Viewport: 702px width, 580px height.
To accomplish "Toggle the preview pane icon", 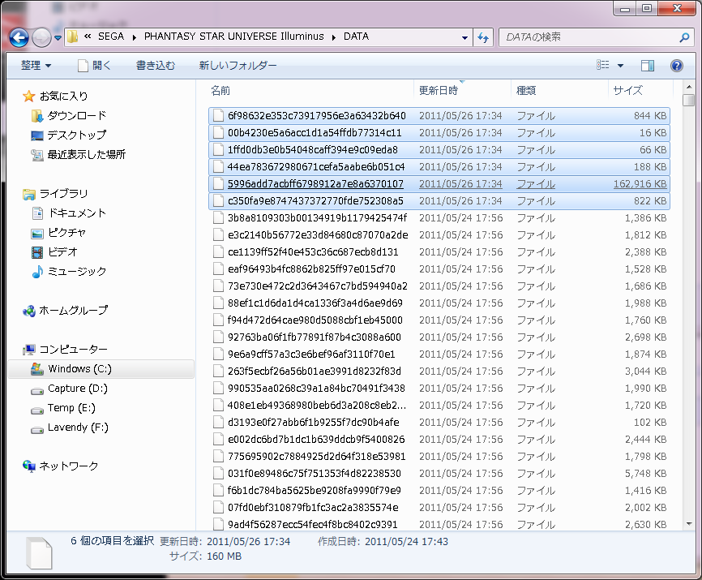I will (x=648, y=66).
